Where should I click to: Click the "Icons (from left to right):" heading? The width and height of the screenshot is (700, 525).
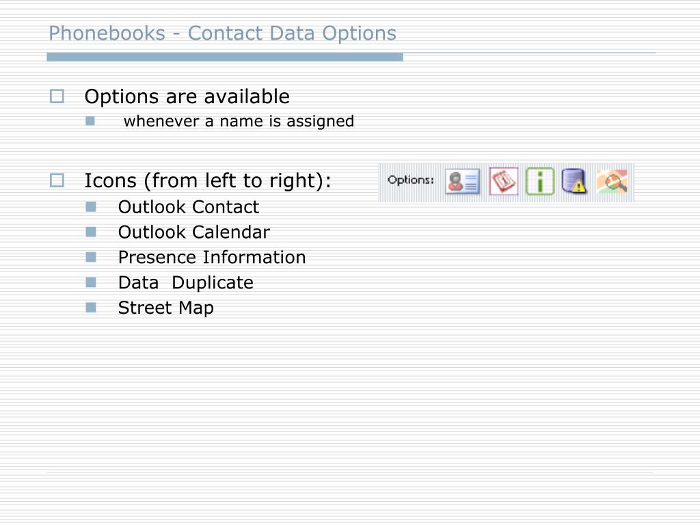pos(208,180)
